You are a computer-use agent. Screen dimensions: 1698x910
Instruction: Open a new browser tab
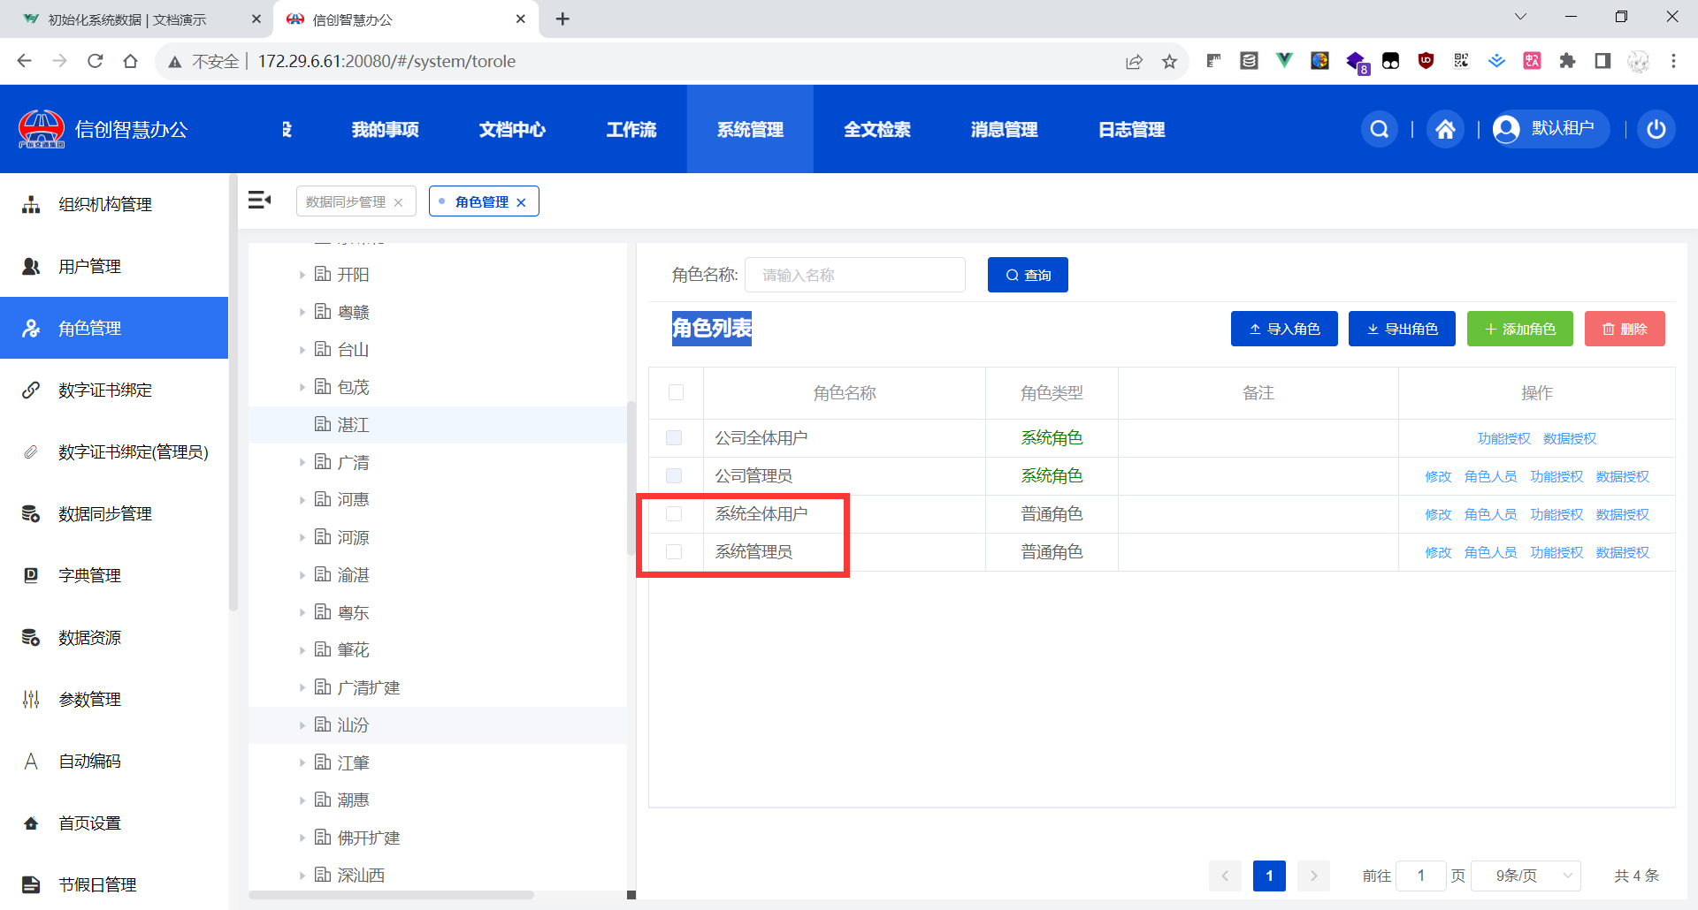tap(562, 19)
